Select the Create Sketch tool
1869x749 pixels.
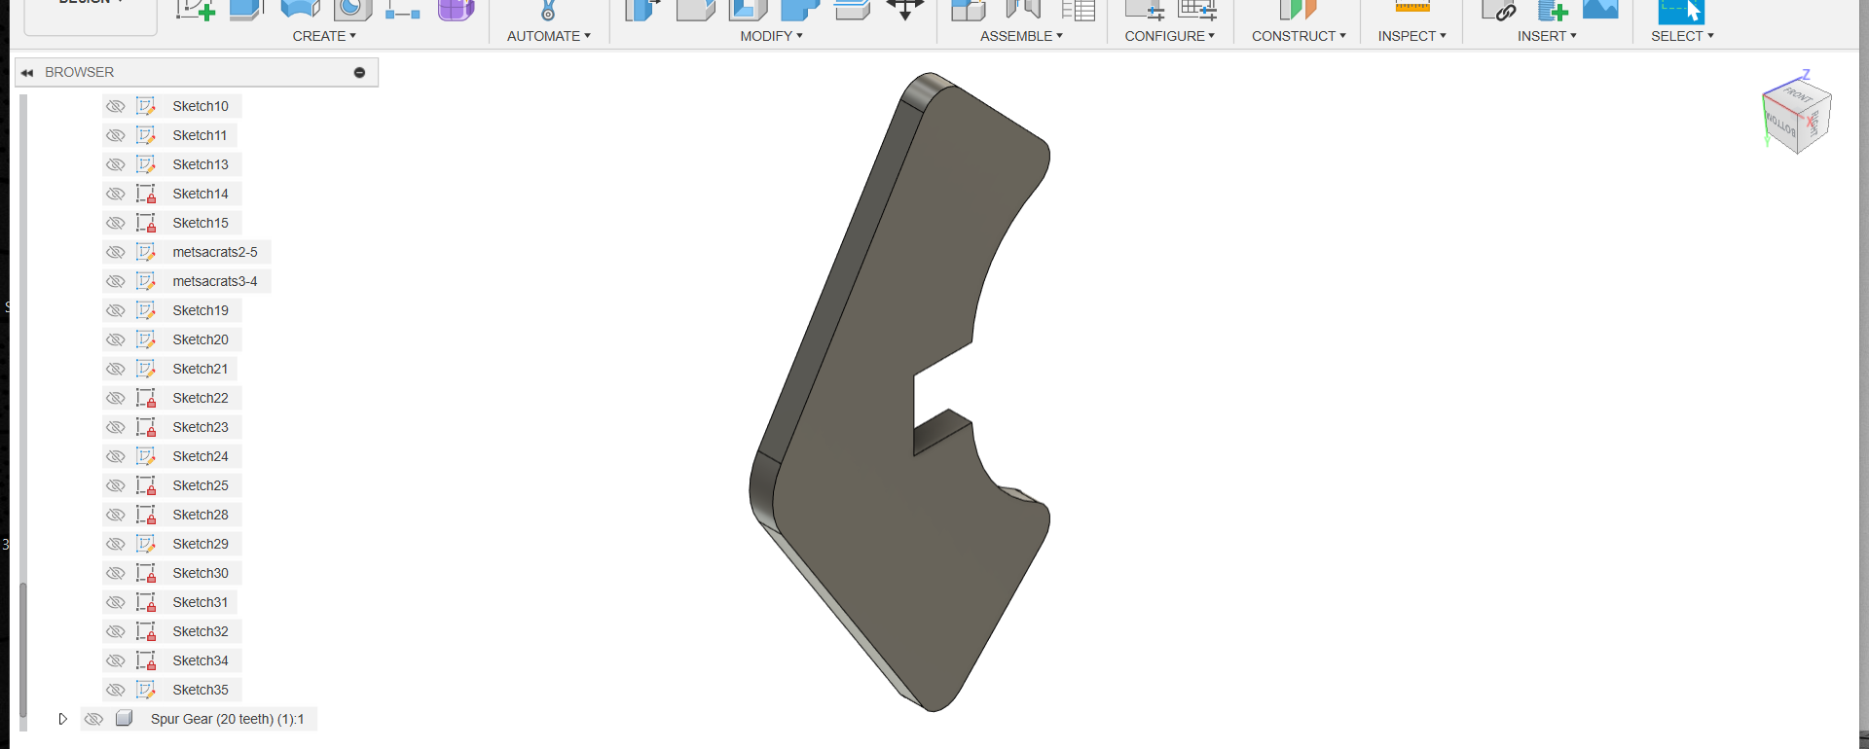coord(195,10)
